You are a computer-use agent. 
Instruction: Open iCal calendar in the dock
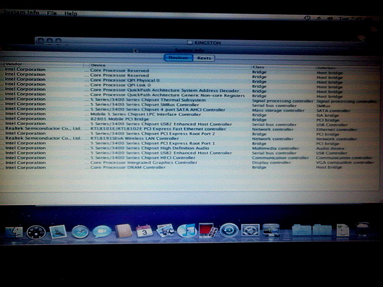tap(144, 231)
